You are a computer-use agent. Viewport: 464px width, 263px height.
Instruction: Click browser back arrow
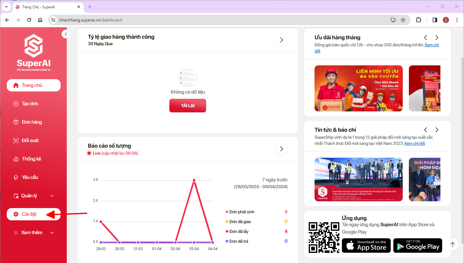[7, 20]
